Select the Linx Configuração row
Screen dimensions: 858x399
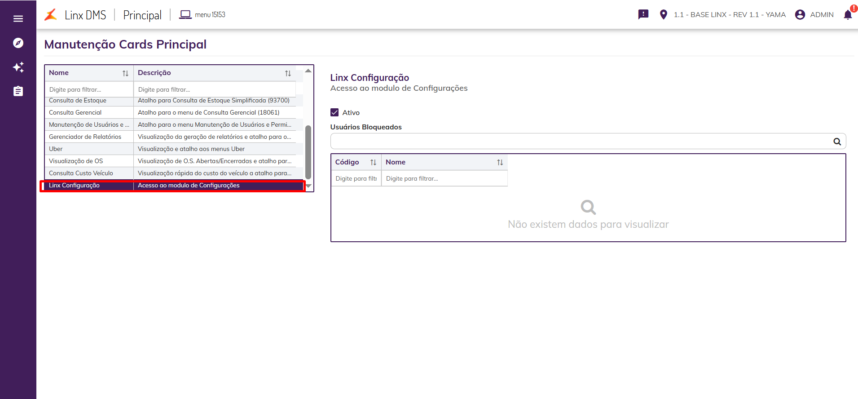click(173, 185)
